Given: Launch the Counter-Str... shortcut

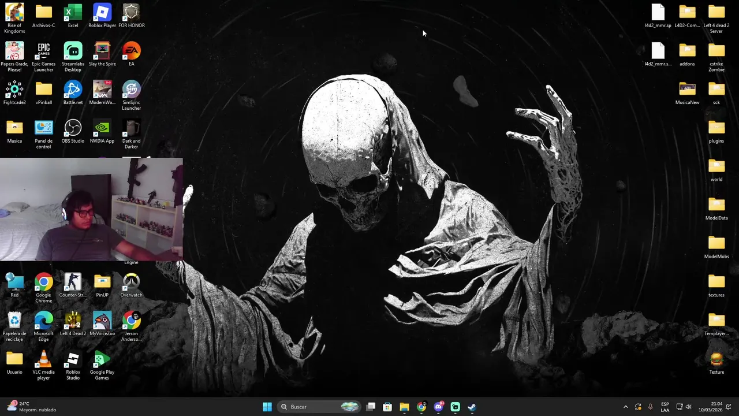Looking at the screenshot, I should [x=73, y=285].
